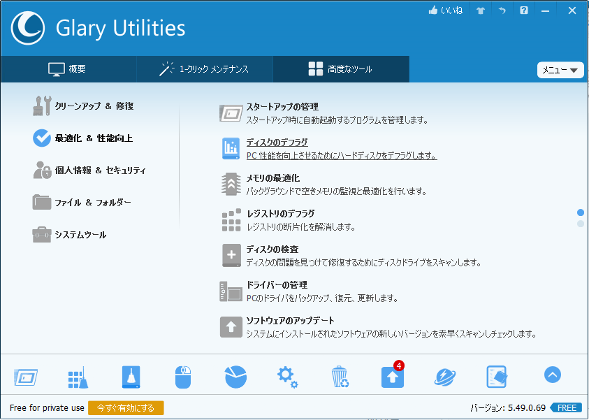Click the grid icon beside レジストリのデフラグ
The height and width of the screenshot is (420, 589).
tap(231, 219)
